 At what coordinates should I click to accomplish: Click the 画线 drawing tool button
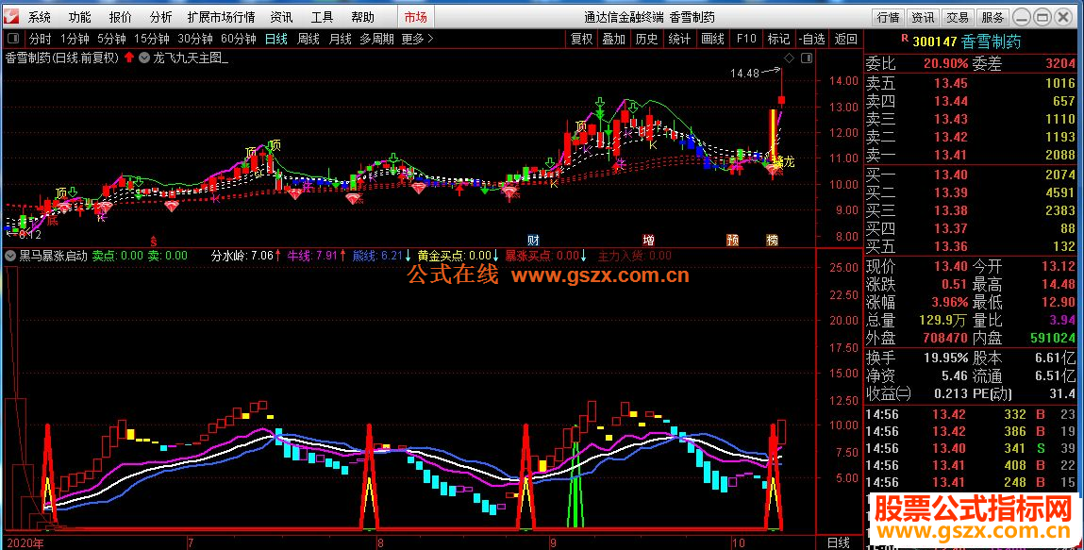tap(712, 39)
